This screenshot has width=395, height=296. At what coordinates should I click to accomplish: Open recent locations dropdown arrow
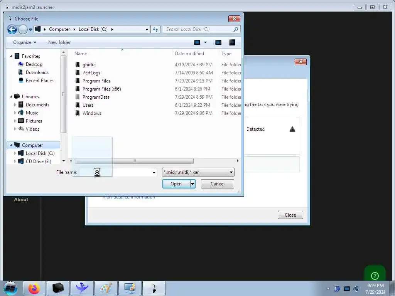click(30, 29)
